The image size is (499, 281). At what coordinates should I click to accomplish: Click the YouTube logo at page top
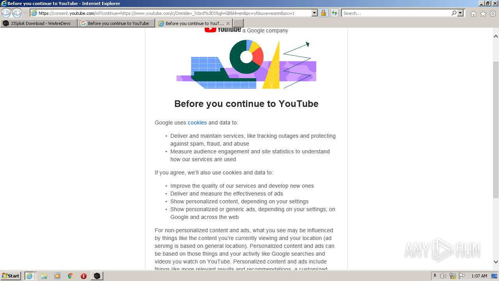coord(223,29)
